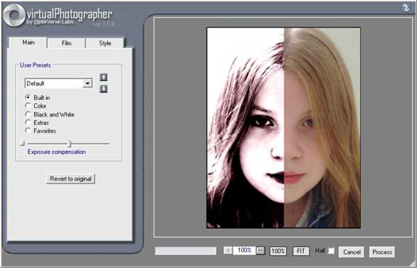This screenshot has height=268, width=417.
Task: Switch to the Film tab
Action: [x=66, y=43]
